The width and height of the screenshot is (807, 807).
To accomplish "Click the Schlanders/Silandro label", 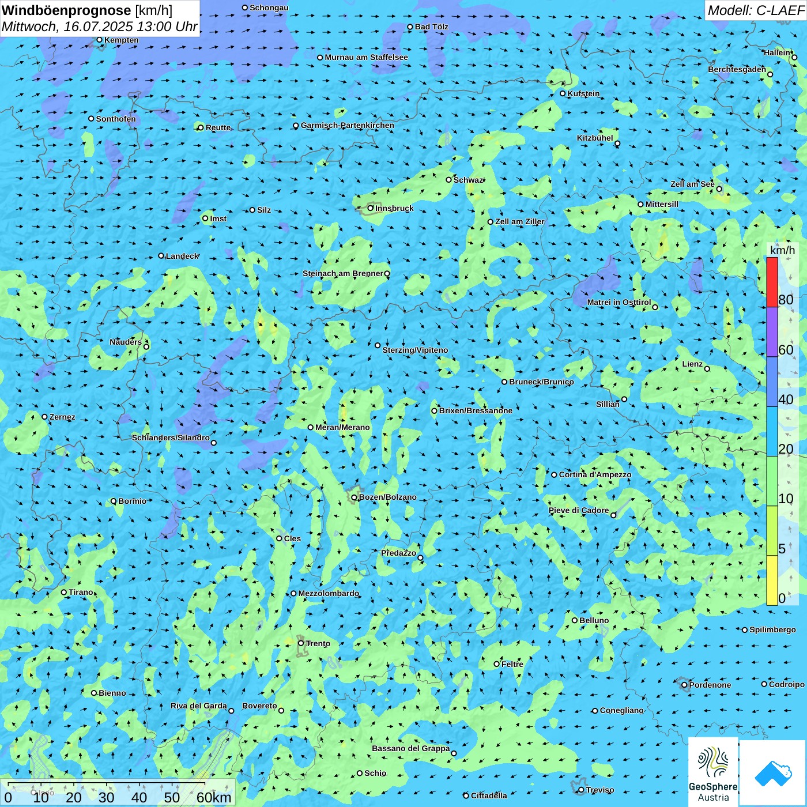I will [171, 438].
